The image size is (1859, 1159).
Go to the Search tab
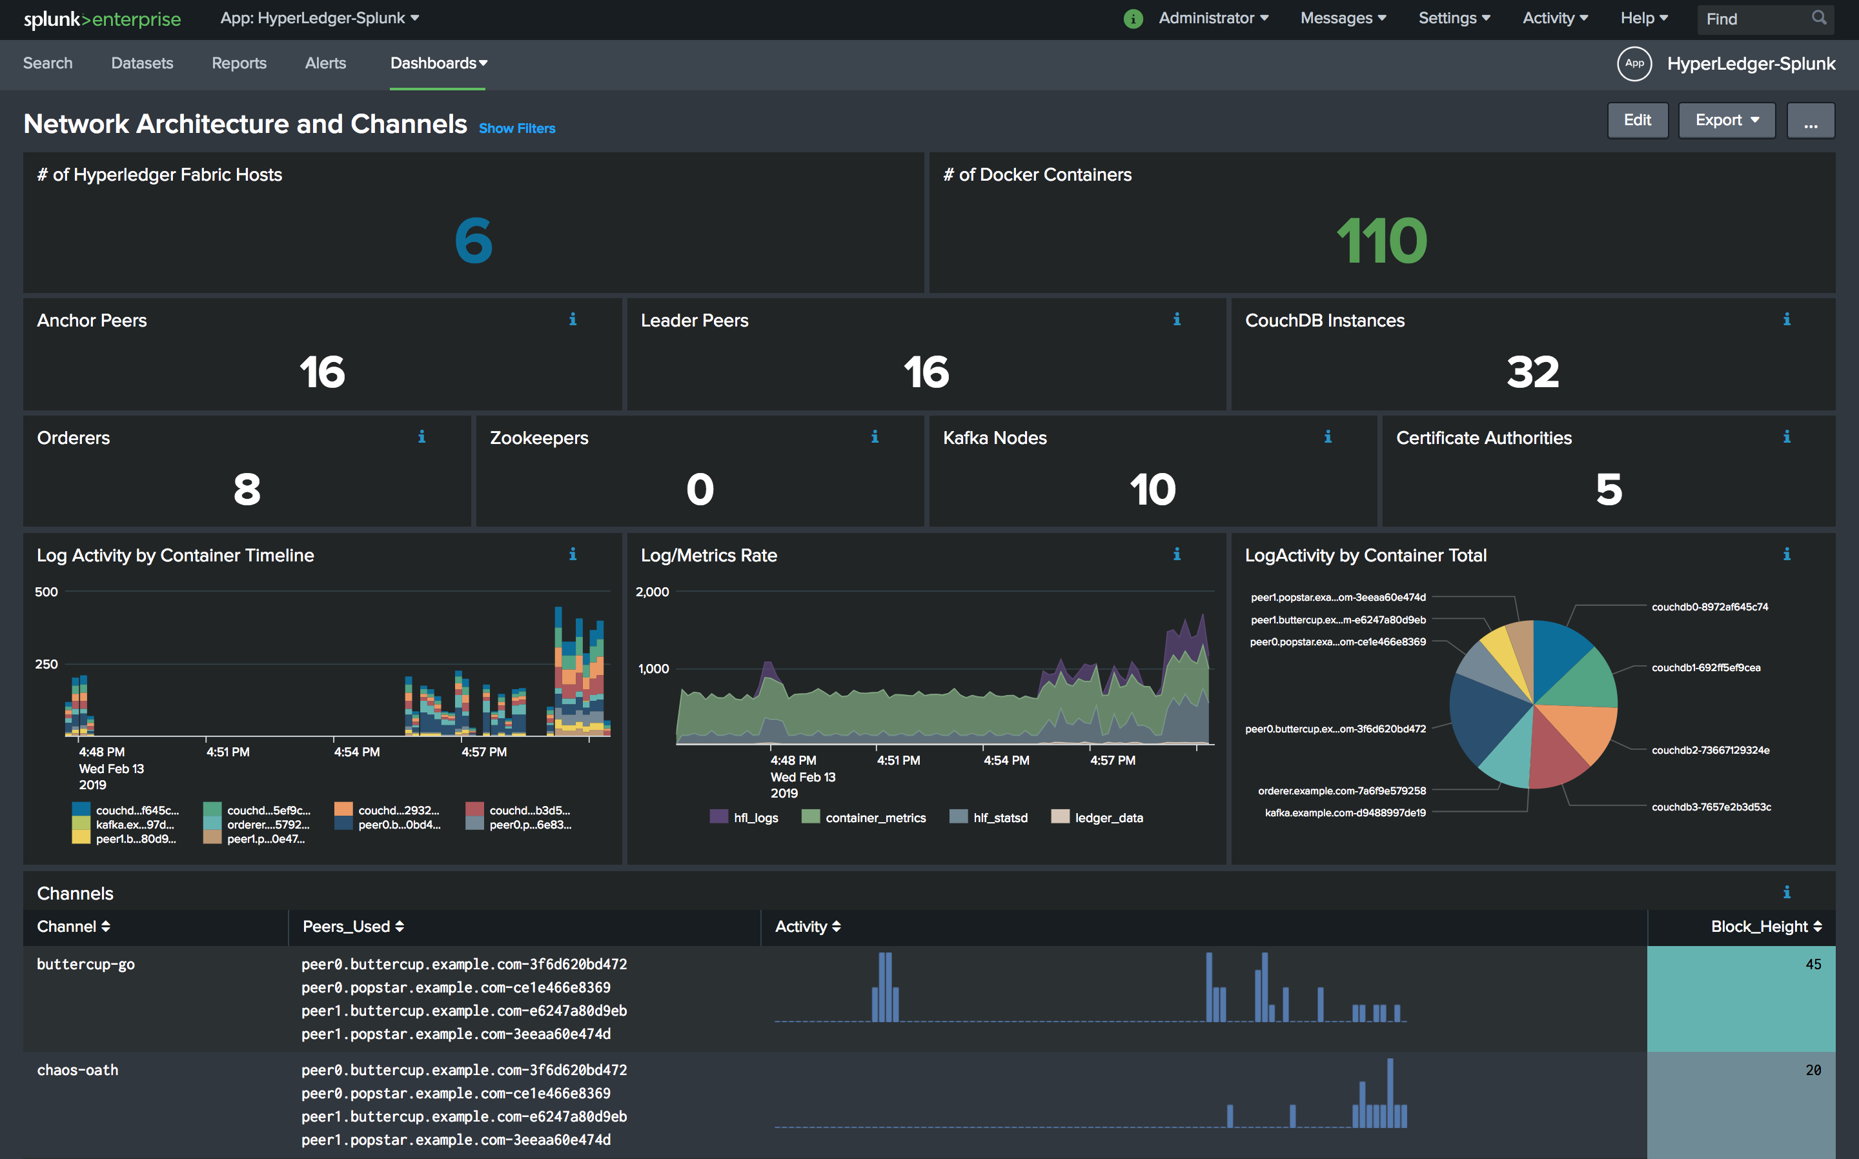(x=48, y=64)
